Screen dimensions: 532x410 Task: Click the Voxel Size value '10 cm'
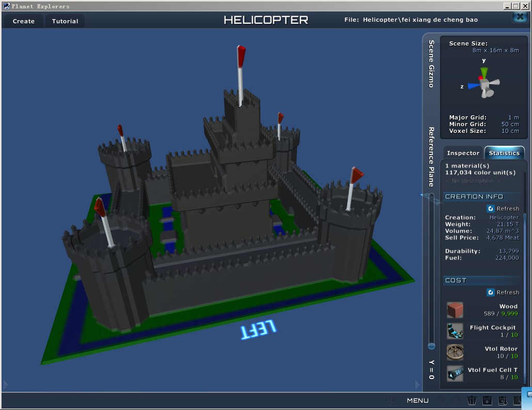[x=510, y=131]
